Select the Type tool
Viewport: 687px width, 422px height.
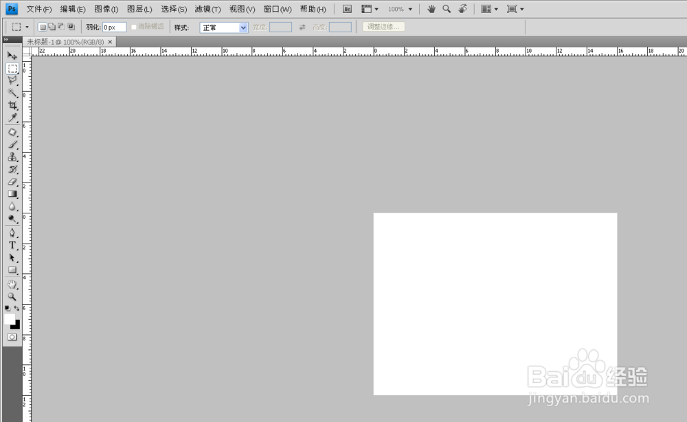[x=12, y=245]
